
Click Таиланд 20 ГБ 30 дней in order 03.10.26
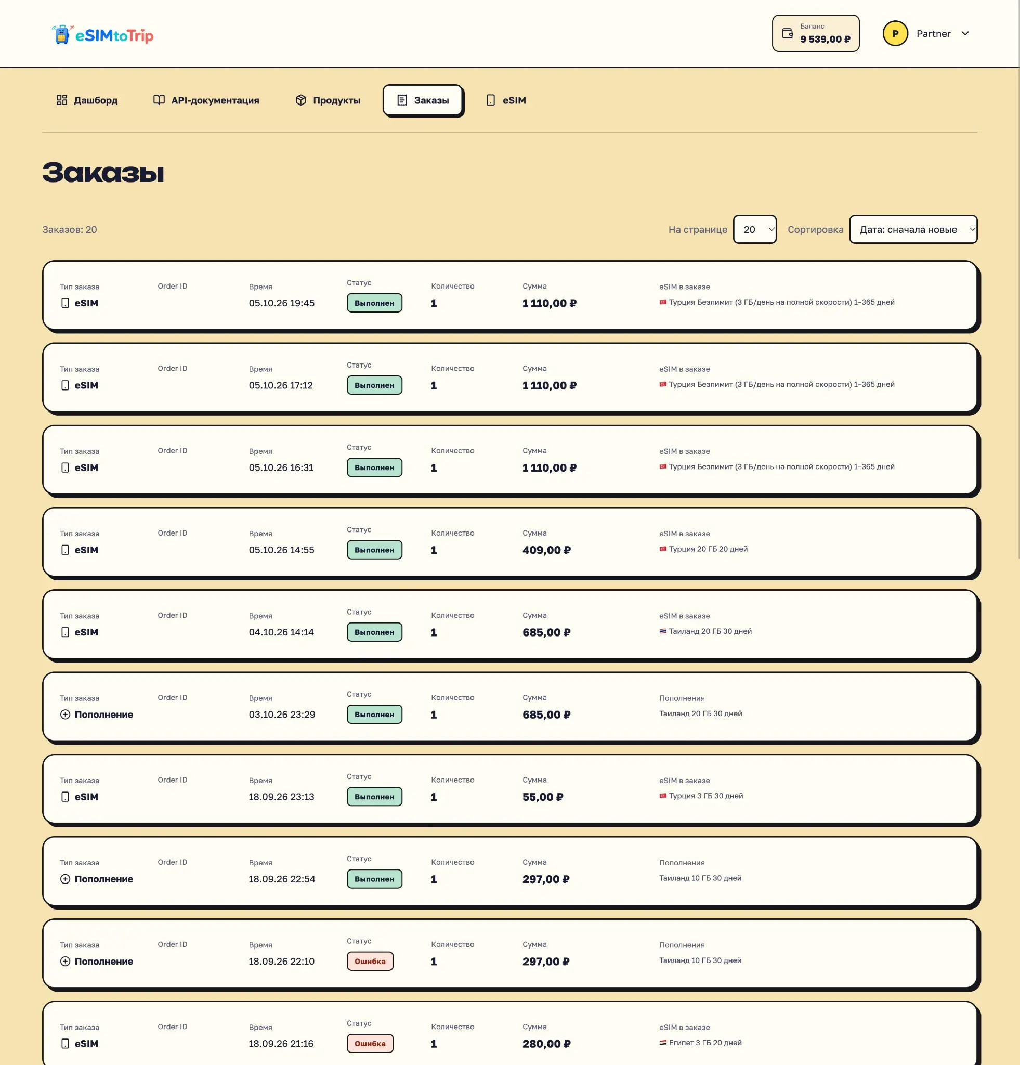pyautogui.click(x=700, y=713)
